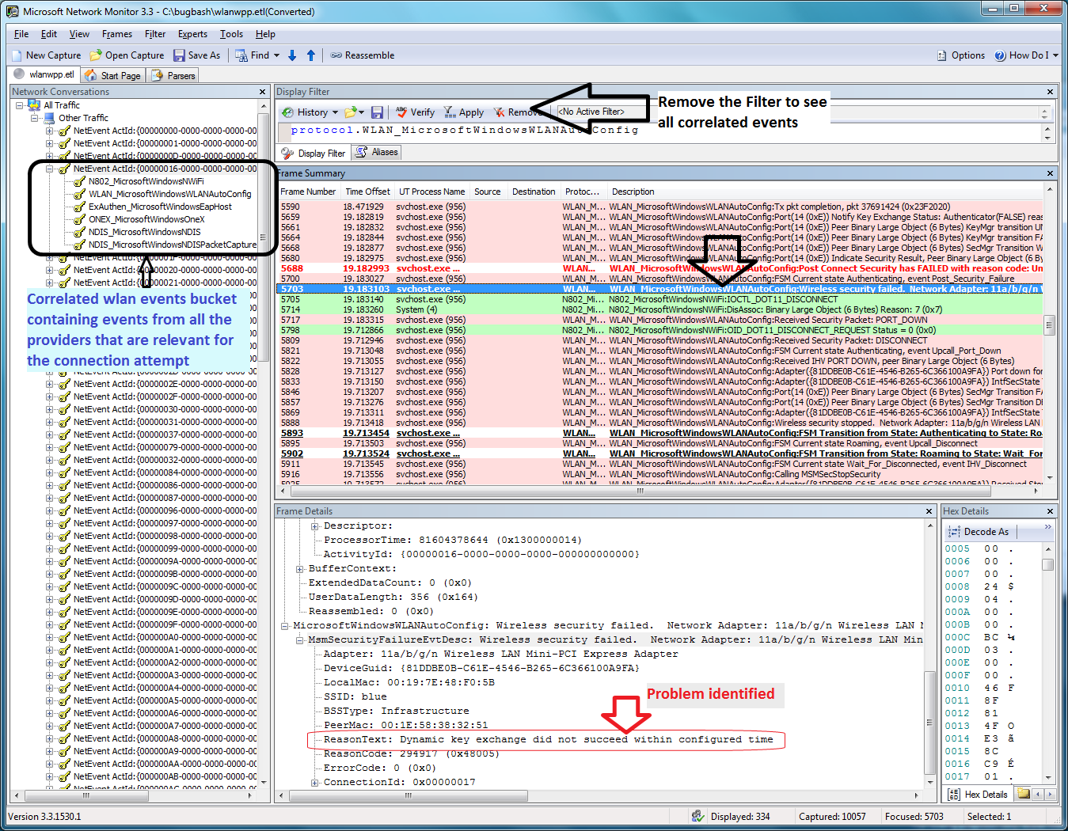1068x831 pixels.
Task: Select the NDIS_MicrosoftWindowsNDISPacketCapture node
Action: pos(173,245)
